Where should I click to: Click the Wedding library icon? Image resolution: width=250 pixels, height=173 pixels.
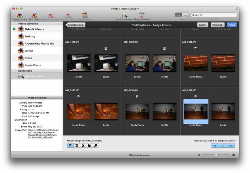coord(21,36)
